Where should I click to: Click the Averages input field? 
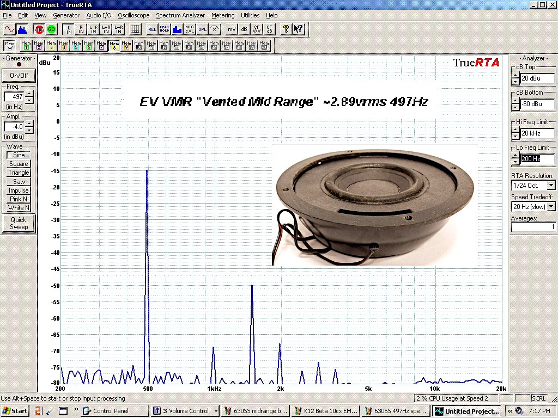click(533, 227)
